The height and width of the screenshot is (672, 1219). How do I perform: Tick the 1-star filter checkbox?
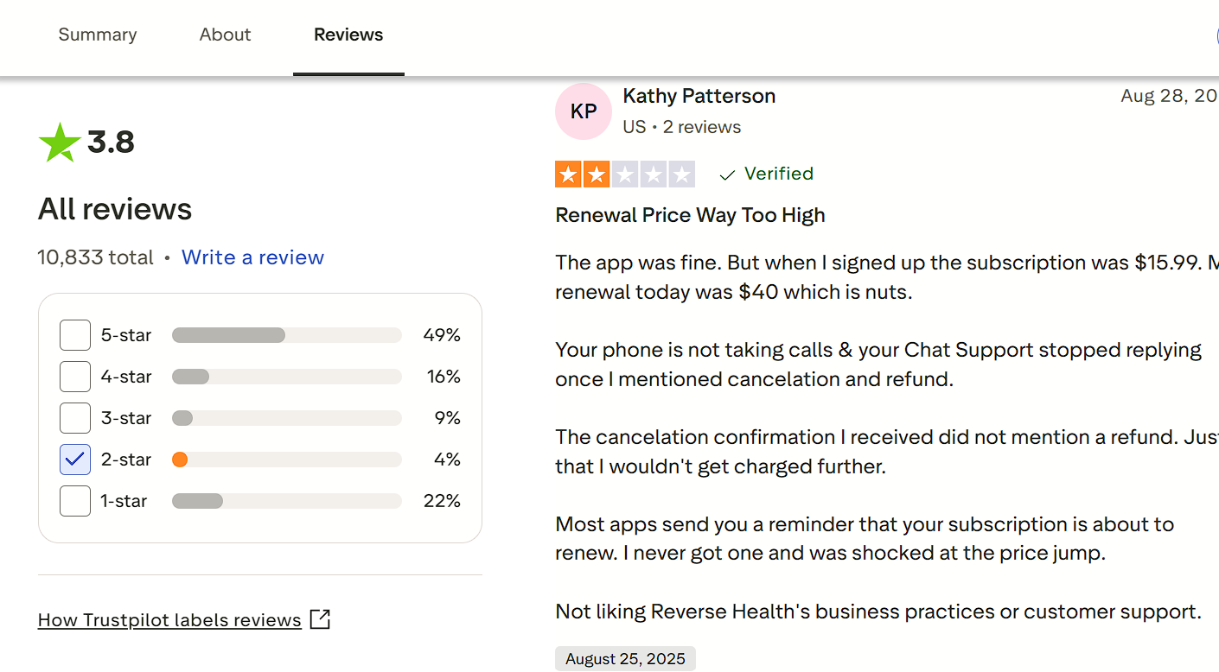75,501
